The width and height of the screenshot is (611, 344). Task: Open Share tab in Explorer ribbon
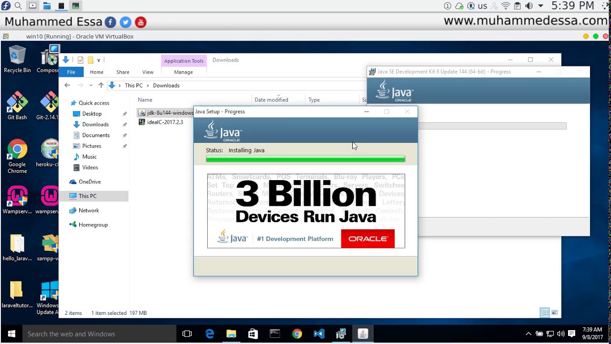coord(123,72)
